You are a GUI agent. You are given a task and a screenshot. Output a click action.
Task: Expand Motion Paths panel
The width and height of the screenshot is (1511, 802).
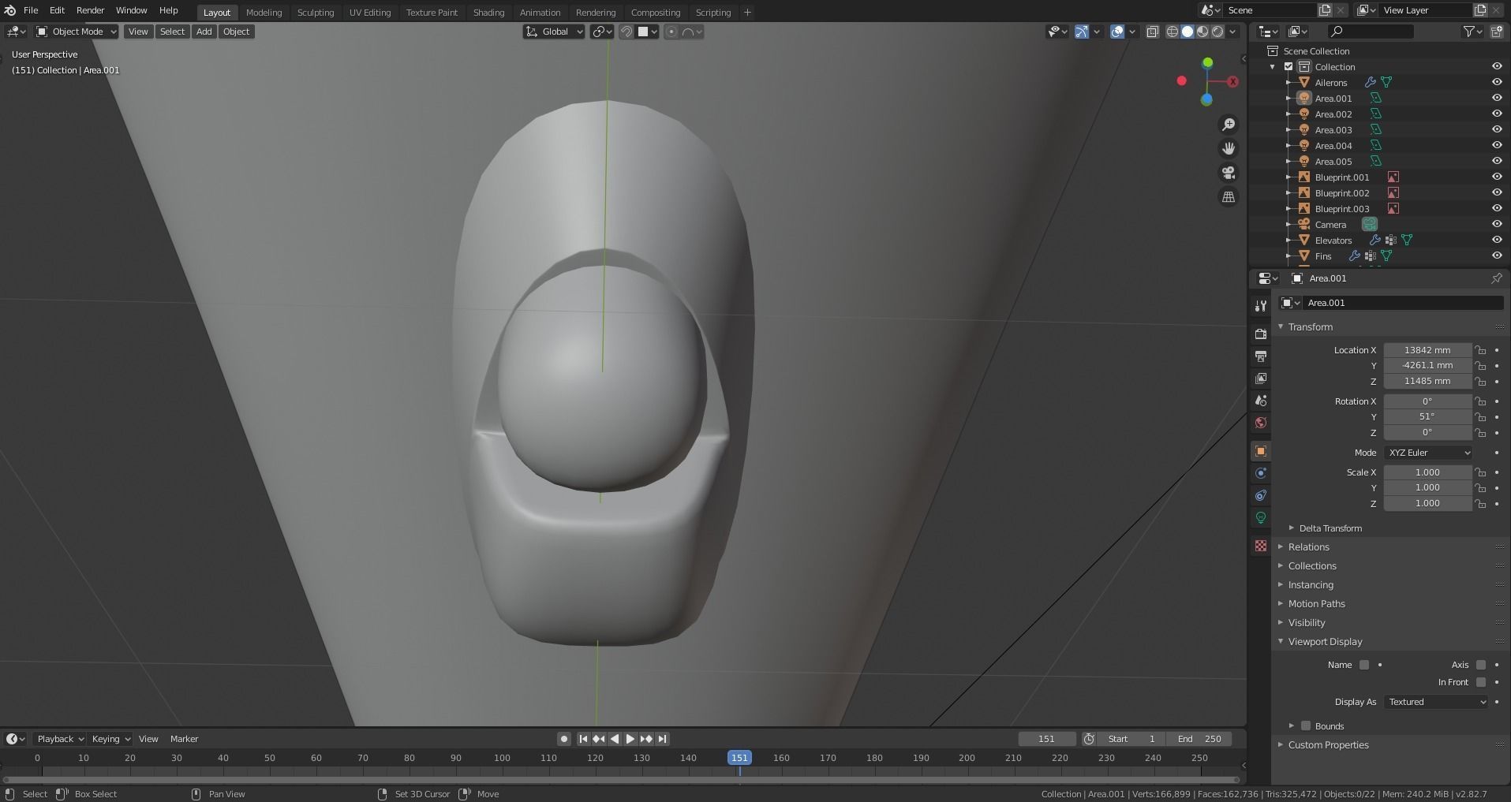pyautogui.click(x=1316, y=604)
